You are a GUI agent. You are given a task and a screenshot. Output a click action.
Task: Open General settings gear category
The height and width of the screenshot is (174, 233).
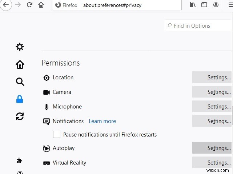point(20,47)
